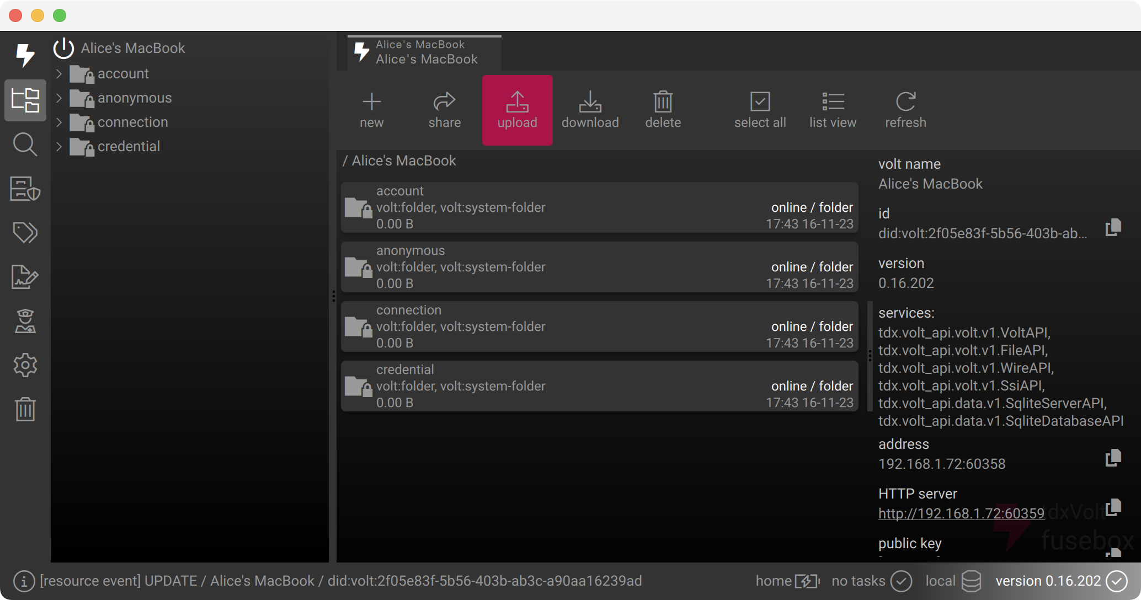The width and height of the screenshot is (1141, 600).
Task: Open the anonymous folder row
Action: pos(600,267)
